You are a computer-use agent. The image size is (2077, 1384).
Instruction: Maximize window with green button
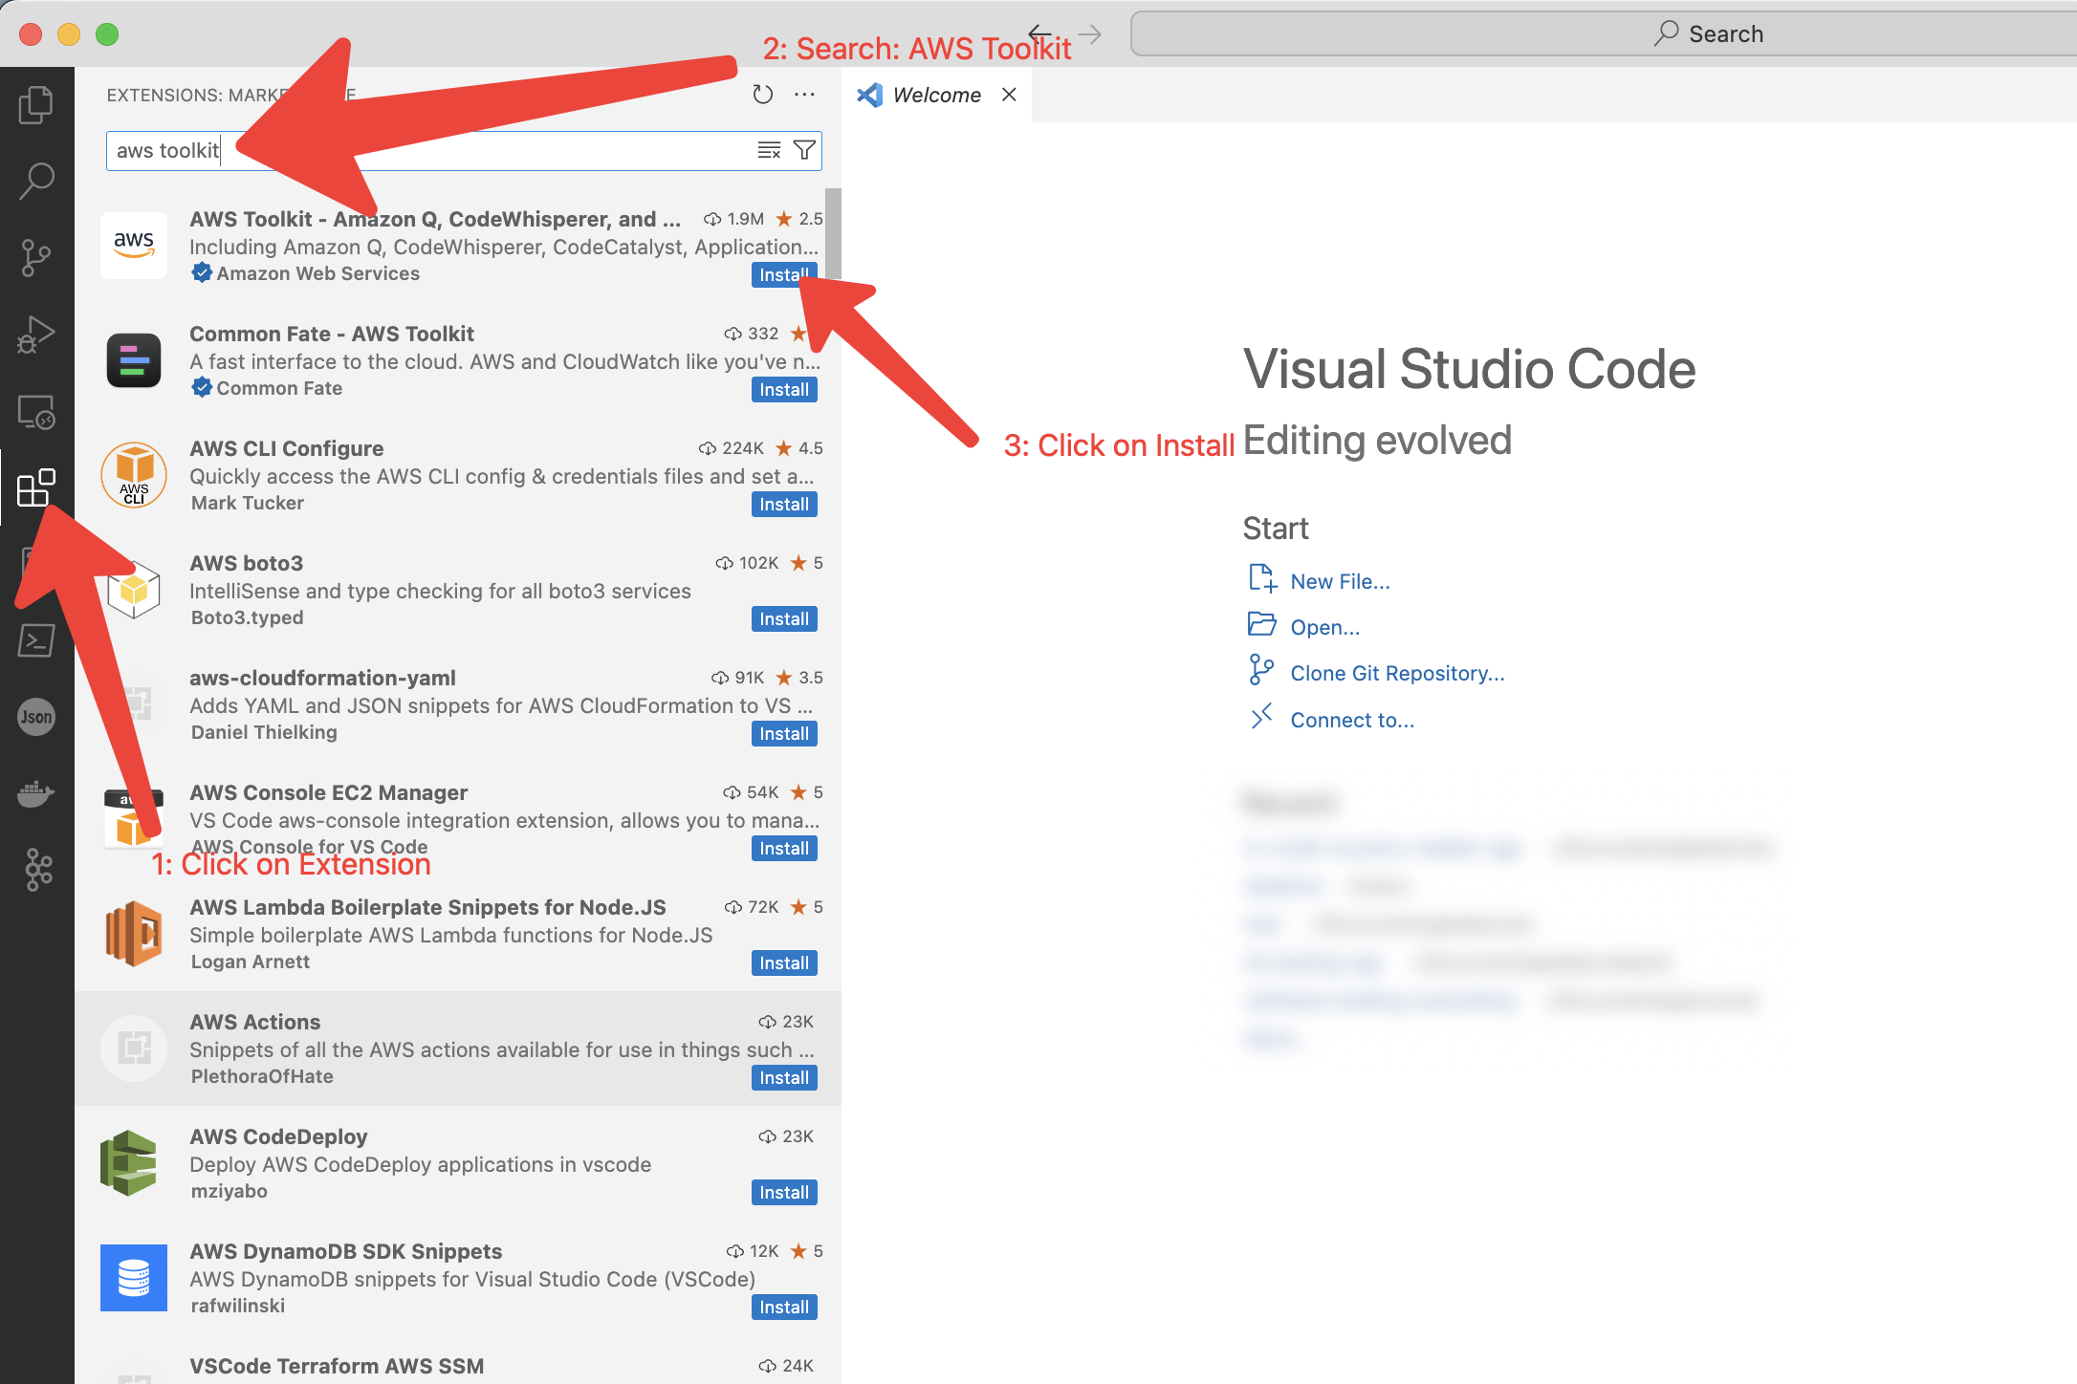[107, 34]
